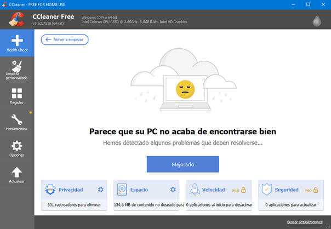Image resolution: width=331 pixels, height=229 pixels.
Task: Open Limpieza personalizada in sidebar
Action: click(x=17, y=70)
